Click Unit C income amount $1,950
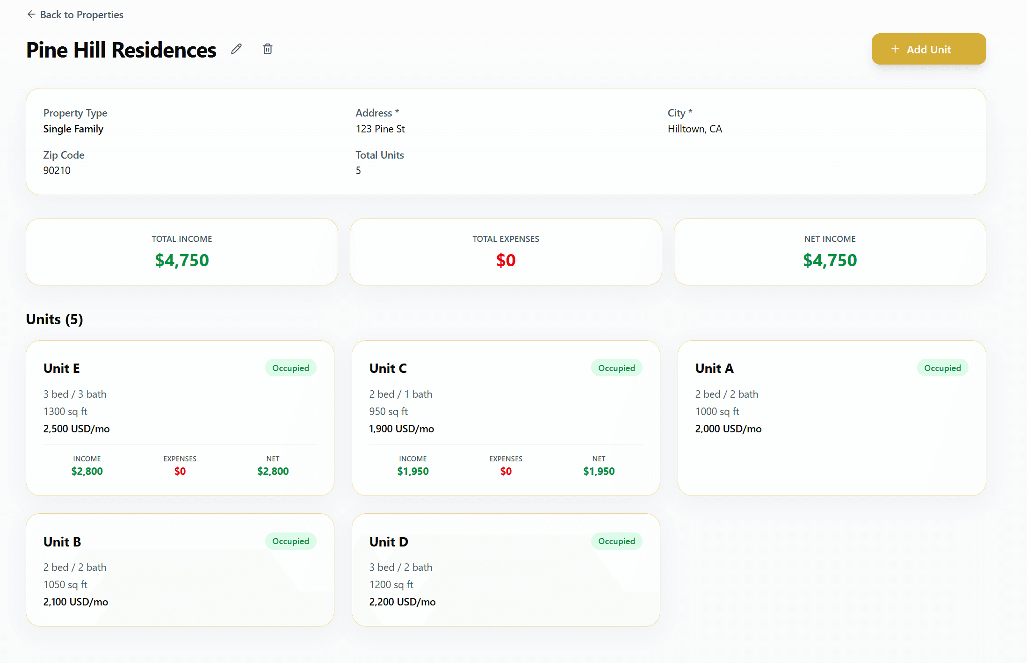Image resolution: width=1027 pixels, height=663 pixels. point(412,471)
